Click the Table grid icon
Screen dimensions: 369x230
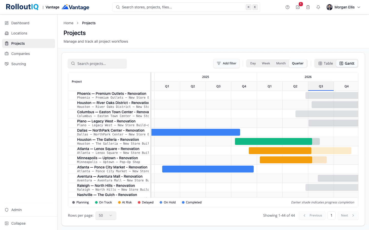(x=320, y=63)
